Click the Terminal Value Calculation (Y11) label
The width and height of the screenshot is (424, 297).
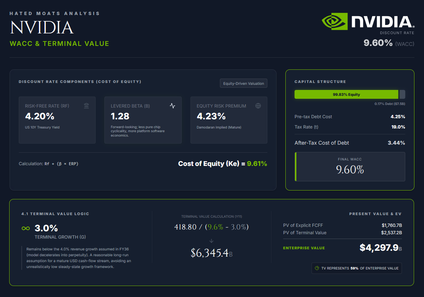[x=211, y=217]
